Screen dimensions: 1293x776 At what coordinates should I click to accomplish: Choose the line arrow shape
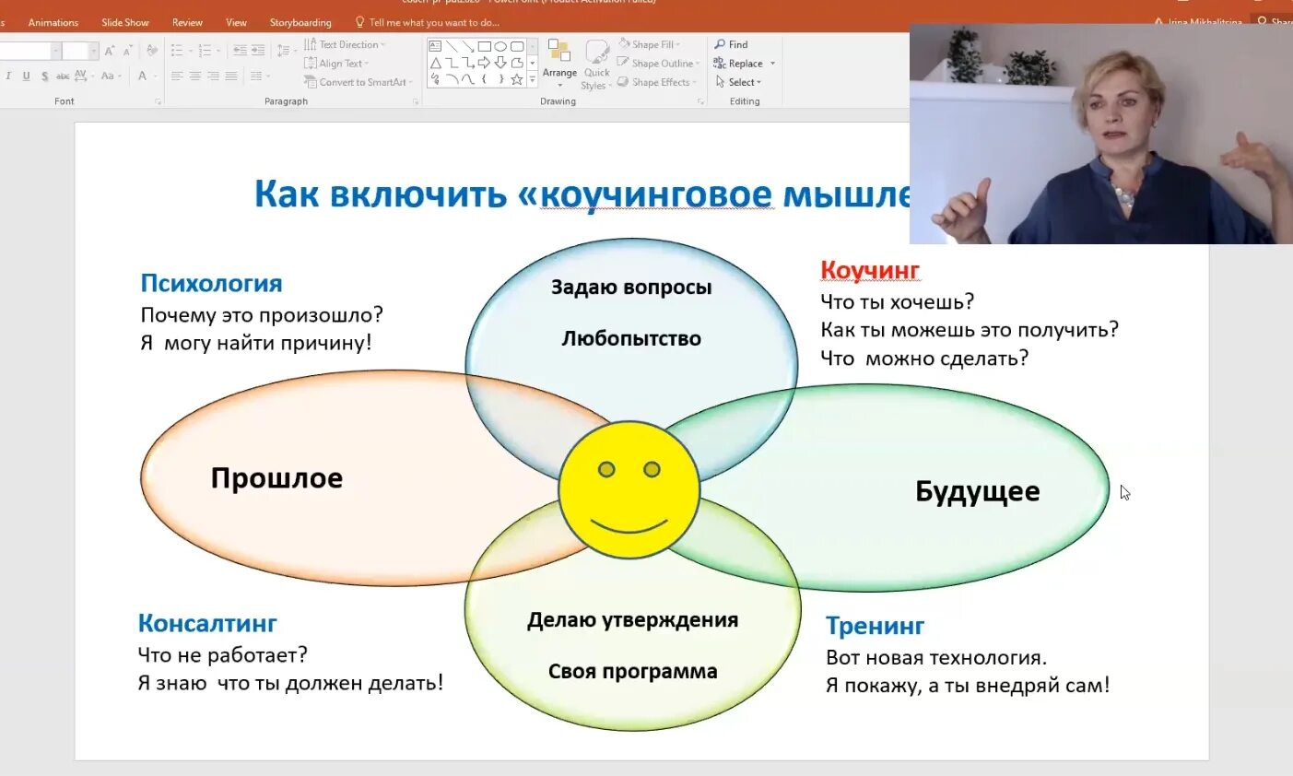tap(468, 46)
